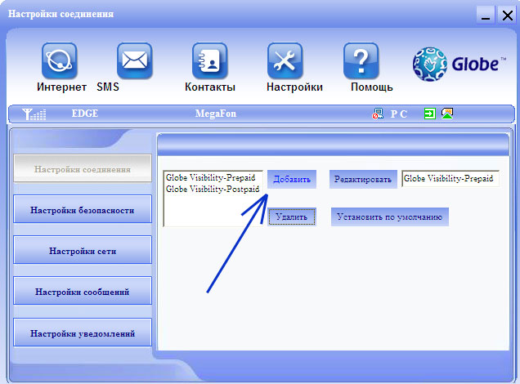The image size is (520, 384).
Task: Open Настройки безопасности section
Action: click(83, 210)
